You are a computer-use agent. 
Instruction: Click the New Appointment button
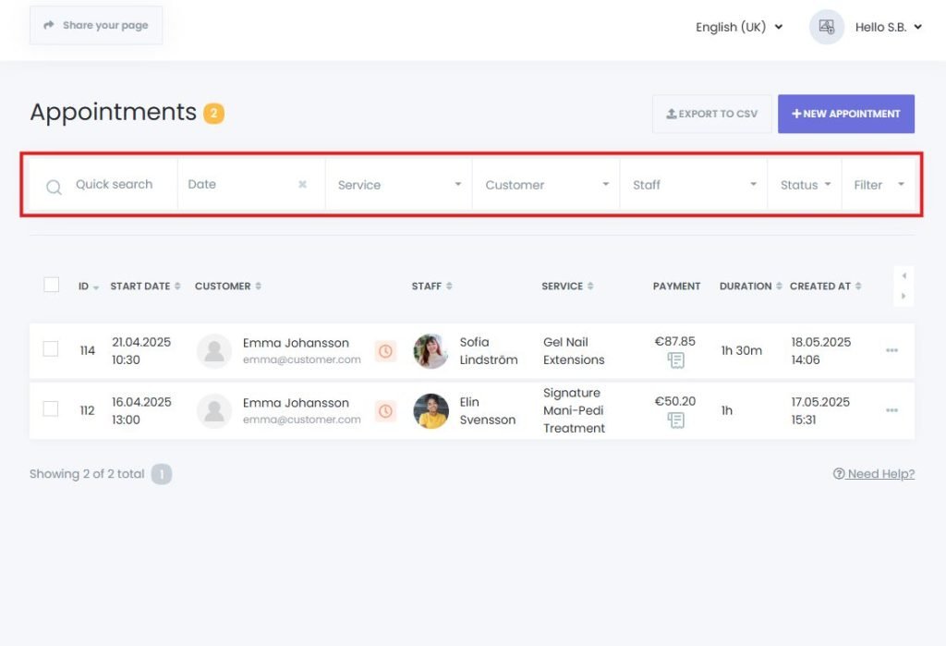click(846, 113)
